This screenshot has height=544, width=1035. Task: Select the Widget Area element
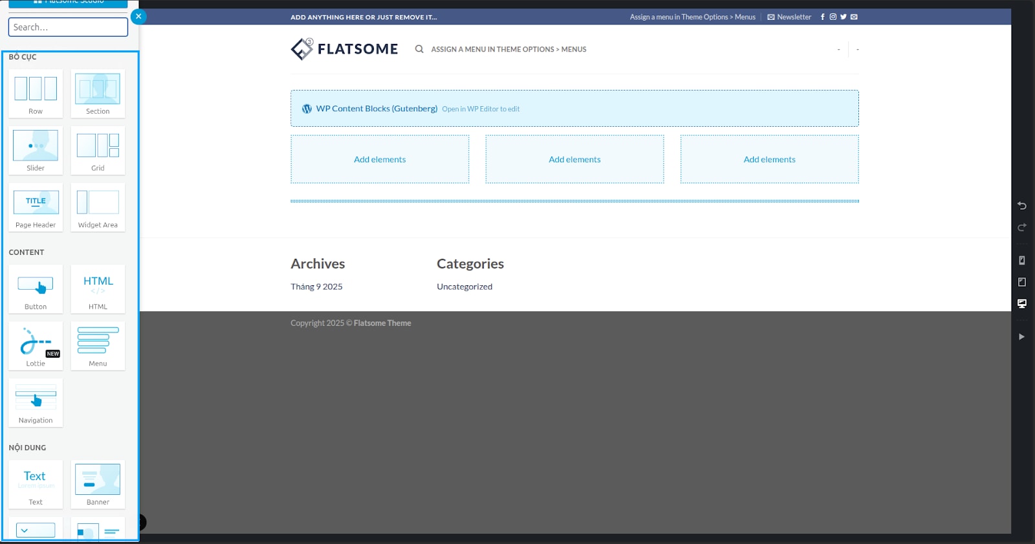click(x=98, y=208)
